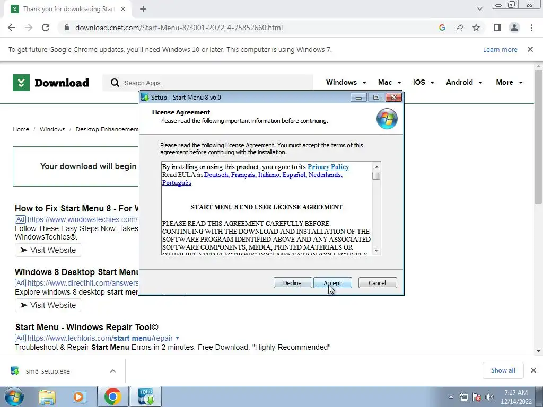Viewport: 543px width, 407px height.
Task: Open Chrome three-dot menu
Action: point(531,28)
